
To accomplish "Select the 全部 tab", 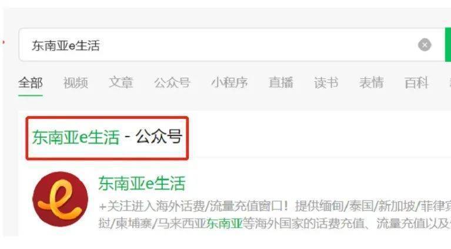I will 31,83.
